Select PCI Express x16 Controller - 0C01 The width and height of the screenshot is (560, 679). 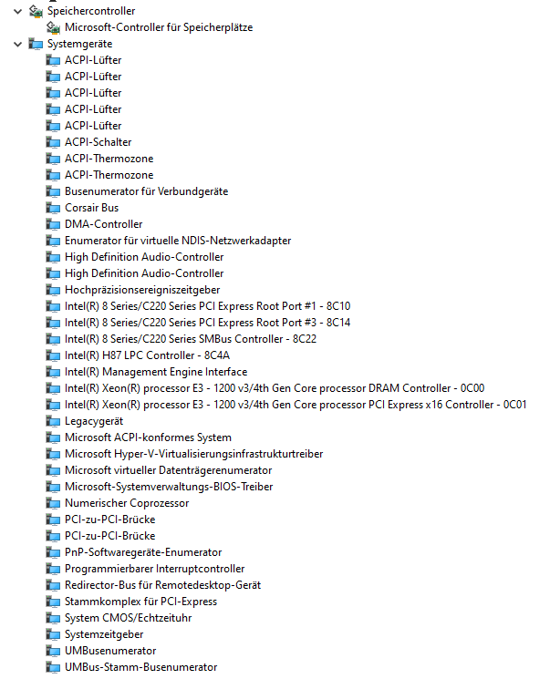296,405
